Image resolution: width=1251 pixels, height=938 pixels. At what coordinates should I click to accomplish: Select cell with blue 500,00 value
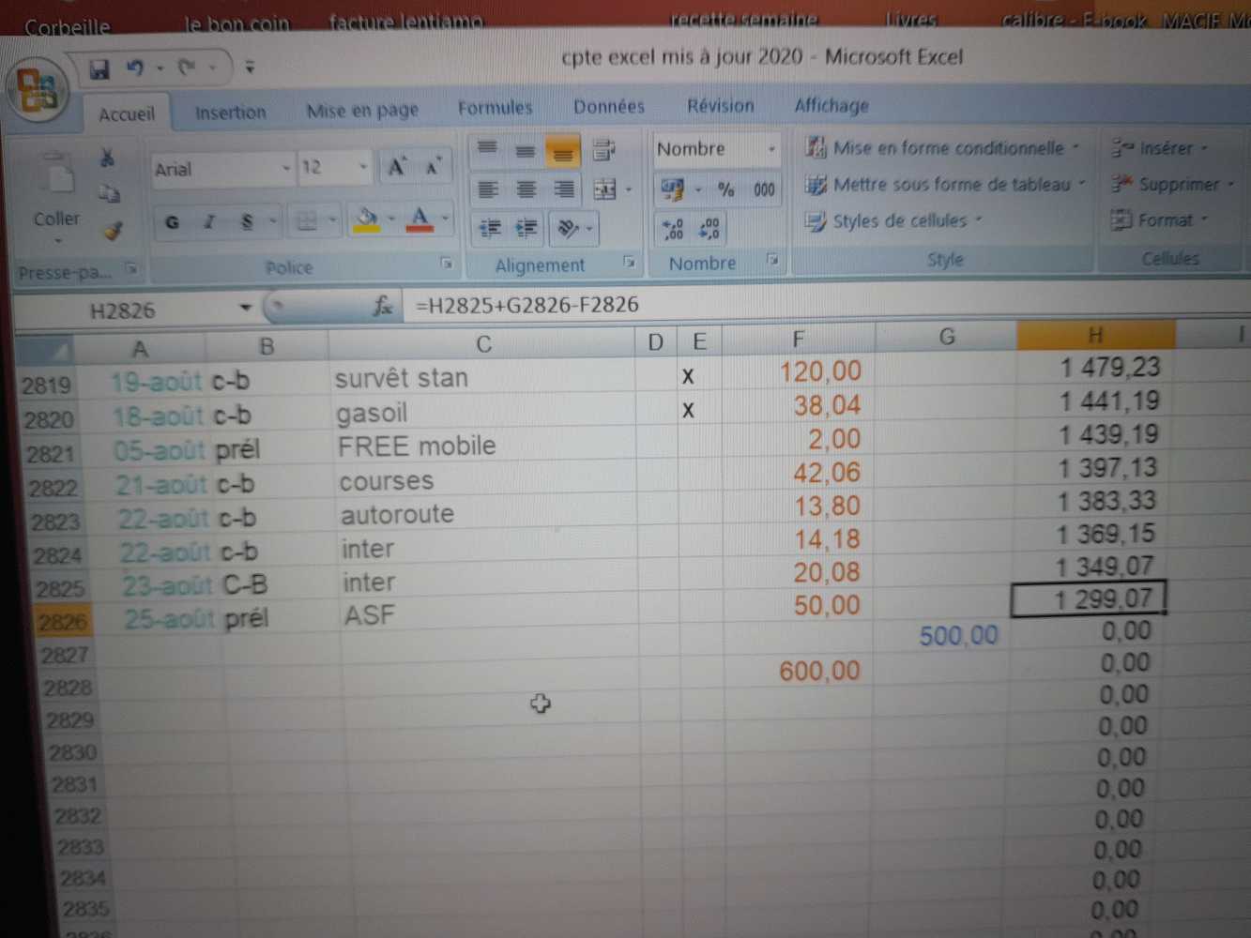click(945, 636)
